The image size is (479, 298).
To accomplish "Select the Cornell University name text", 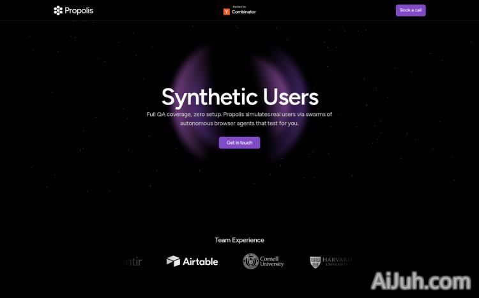I will point(272,262).
